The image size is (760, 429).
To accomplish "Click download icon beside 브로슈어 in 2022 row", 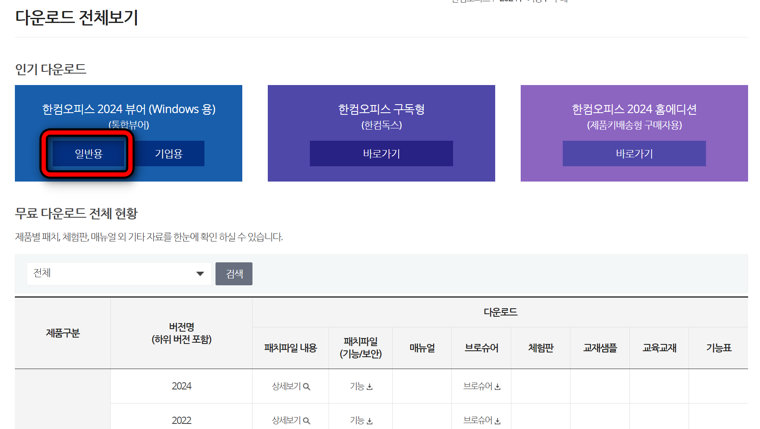I will tap(497, 421).
